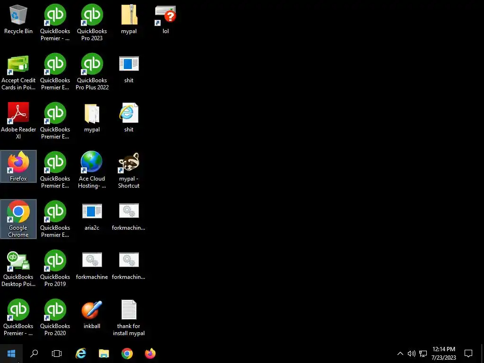Click the lol shortcut icon
Image resolution: width=484 pixels, height=363 pixels.
166,19
